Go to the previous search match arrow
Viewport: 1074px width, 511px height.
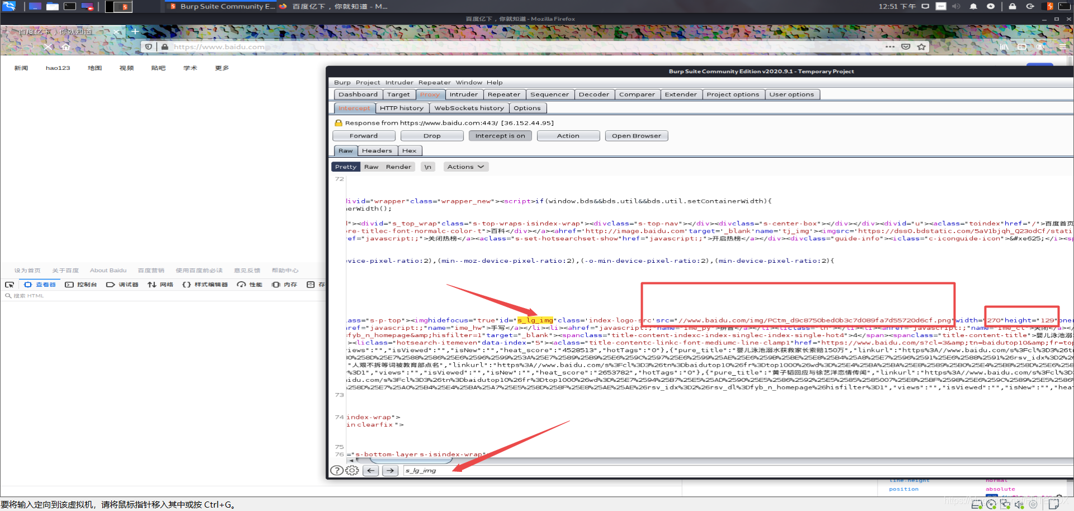point(371,471)
